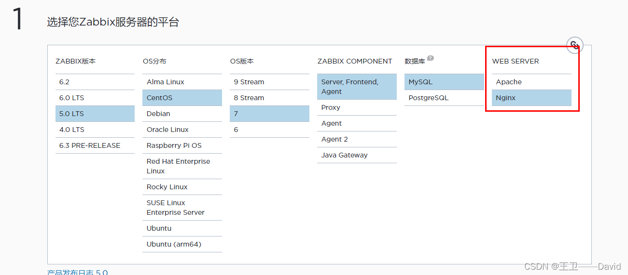Select Nginx as web server

coord(531,98)
